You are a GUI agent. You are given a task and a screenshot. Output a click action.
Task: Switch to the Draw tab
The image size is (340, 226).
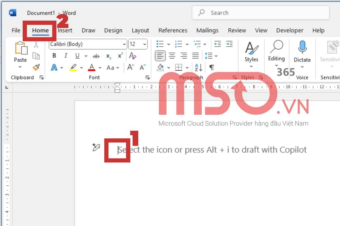pos(88,31)
